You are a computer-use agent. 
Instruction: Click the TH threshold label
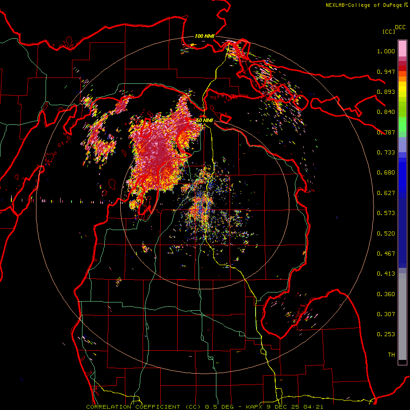coord(391,355)
